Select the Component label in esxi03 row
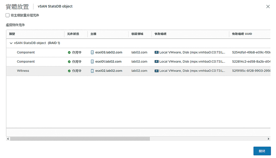The height and width of the screenshot is (158, 276). point(26,52)
